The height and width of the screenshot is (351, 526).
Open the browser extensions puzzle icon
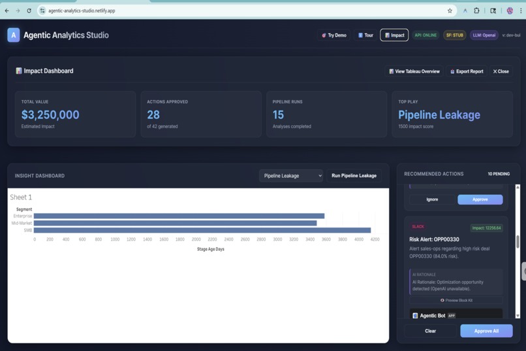pyautogui.click(x=476, y=10)
